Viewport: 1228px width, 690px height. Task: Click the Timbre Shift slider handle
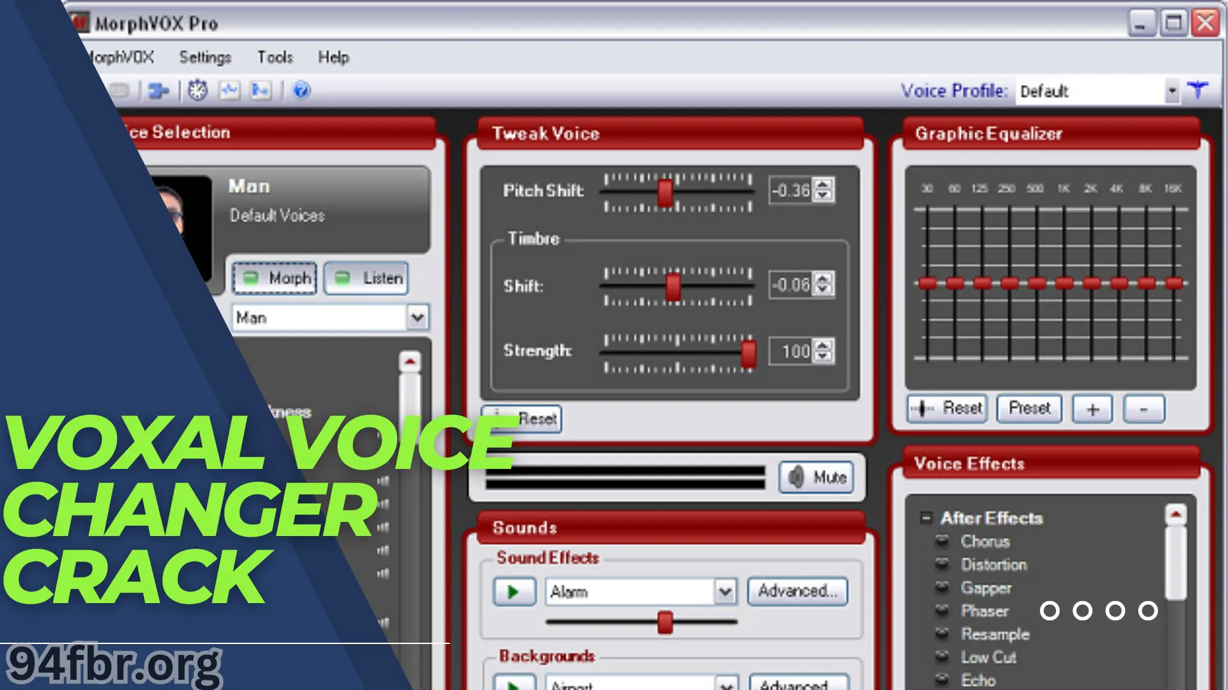pos(673,287)
